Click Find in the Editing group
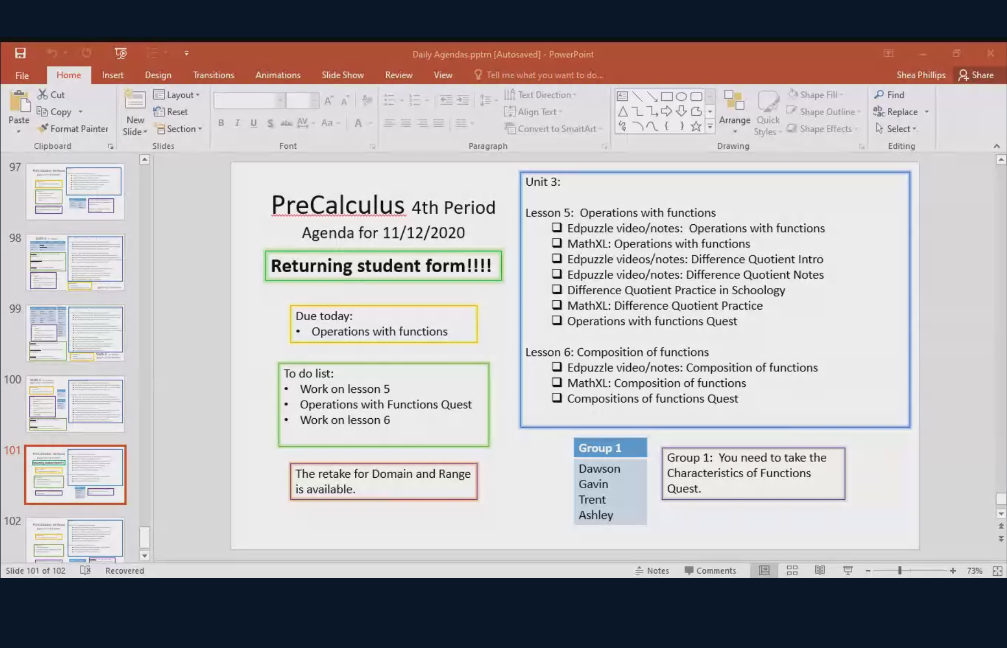The image size is (1007, 648). 889,95
